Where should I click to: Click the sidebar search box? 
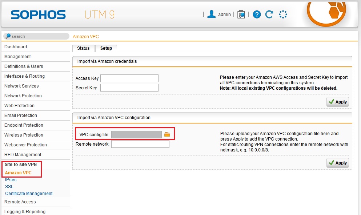pyautogui.click(x=36, y=36)
